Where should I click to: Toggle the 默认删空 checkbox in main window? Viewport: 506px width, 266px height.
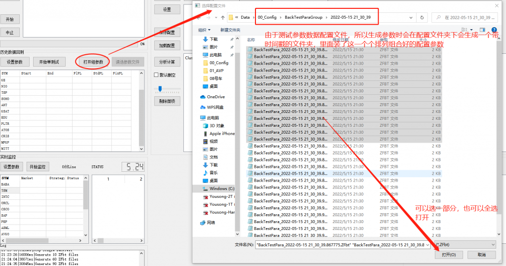click(x=156, y=75)
